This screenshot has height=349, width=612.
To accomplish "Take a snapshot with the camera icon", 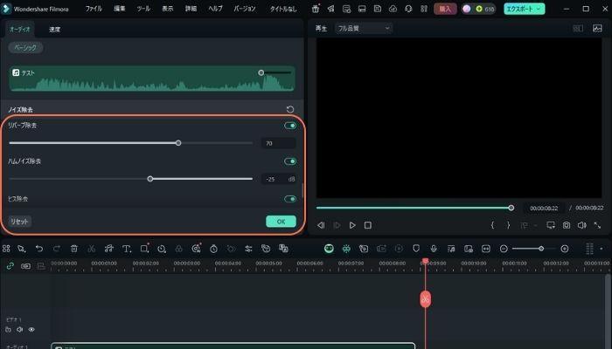I will (567, 225).
